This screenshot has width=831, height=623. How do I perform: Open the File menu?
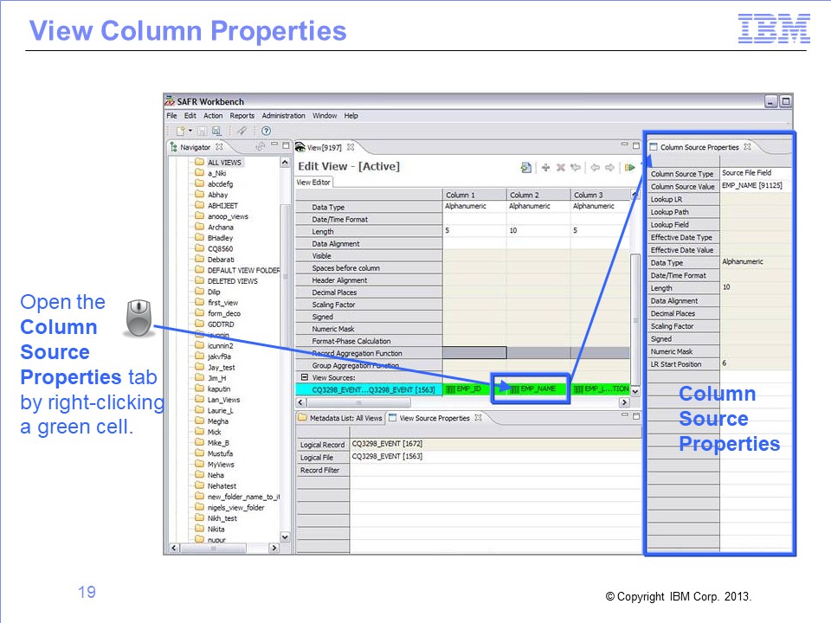point(171,115)
